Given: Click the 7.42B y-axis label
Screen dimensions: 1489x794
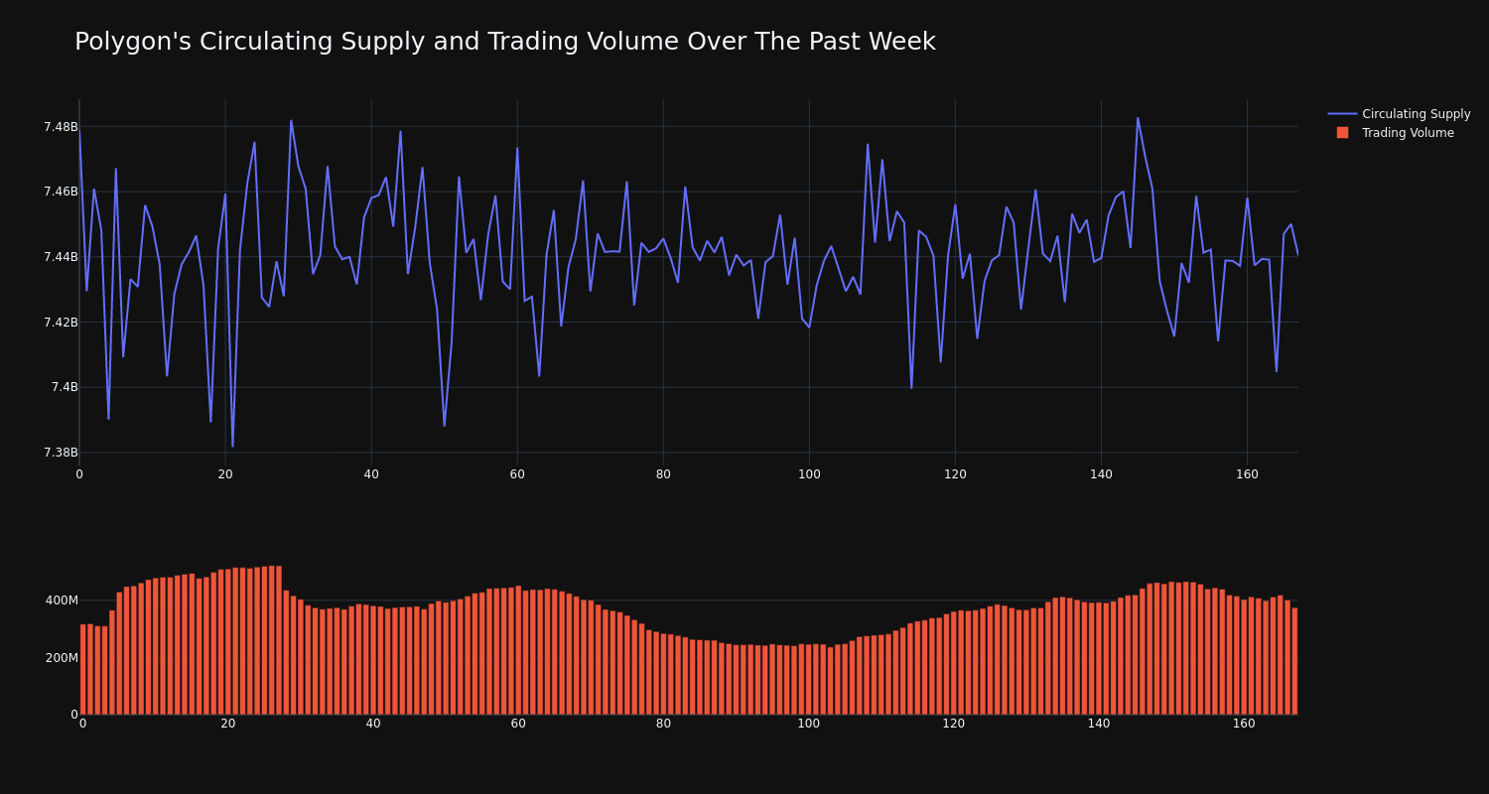Looking at the screenshot, I should [x=61, y=323].
